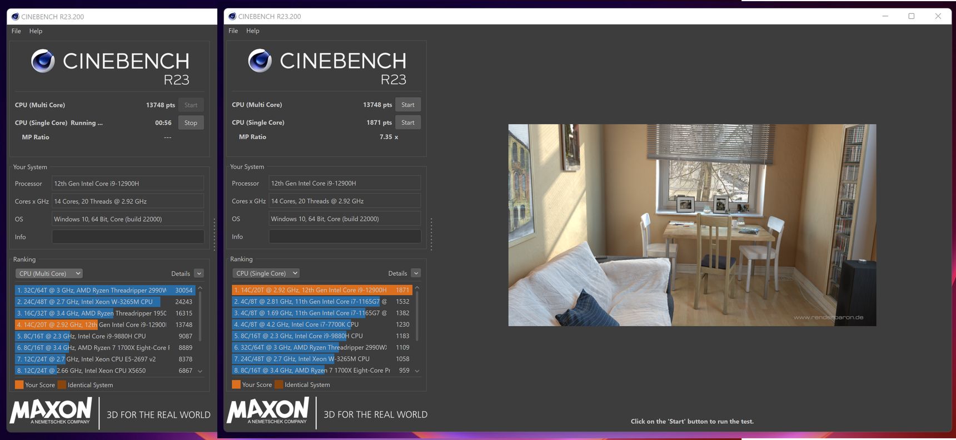The height and width of the screenshot is (440, 956).
Task: Click the 00:56 elapsed timer
Action: pyautogui.click(x=163, y=123)
